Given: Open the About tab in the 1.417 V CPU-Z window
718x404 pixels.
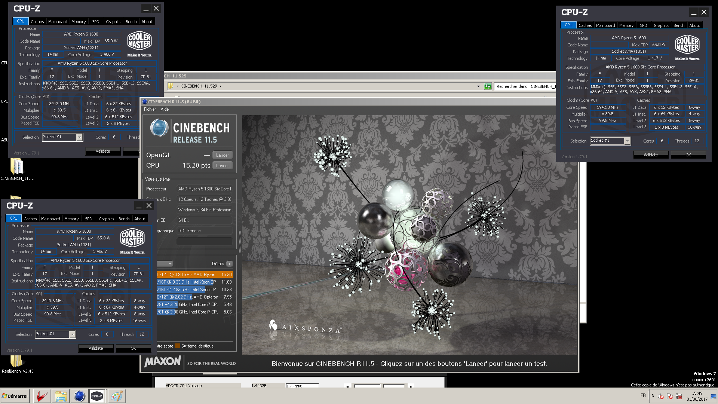Looking at the screenshot, I should [694, 25].
